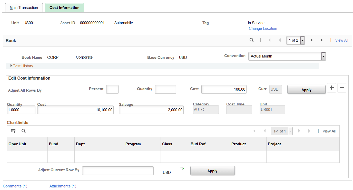Screen dimensions: 353x190
Task: Click the grid personalize icon in Chartfields
Action: (13, 131)
